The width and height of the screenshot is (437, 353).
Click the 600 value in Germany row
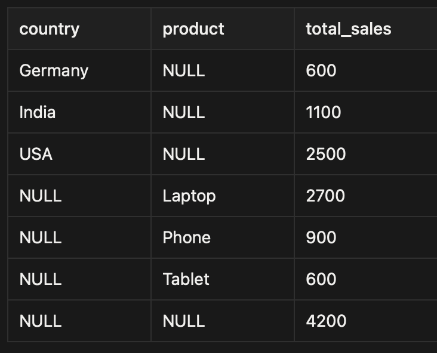[321, 70]
